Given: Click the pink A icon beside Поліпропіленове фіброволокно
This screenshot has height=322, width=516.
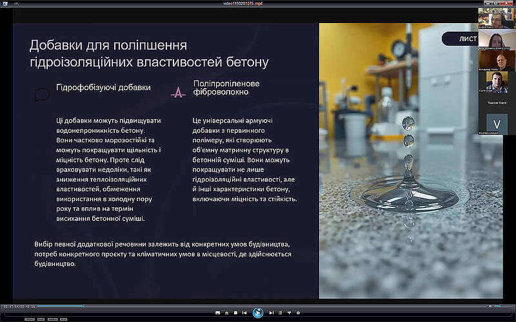Looking at the screenshot, I should 178,92.
